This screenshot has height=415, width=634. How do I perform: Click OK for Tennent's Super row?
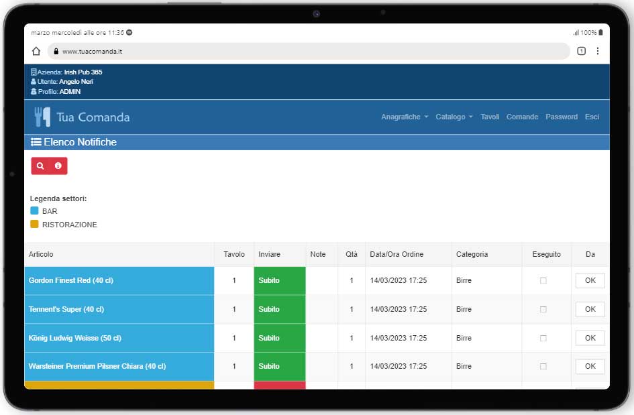pyautogui.click(x=590, y=309)
